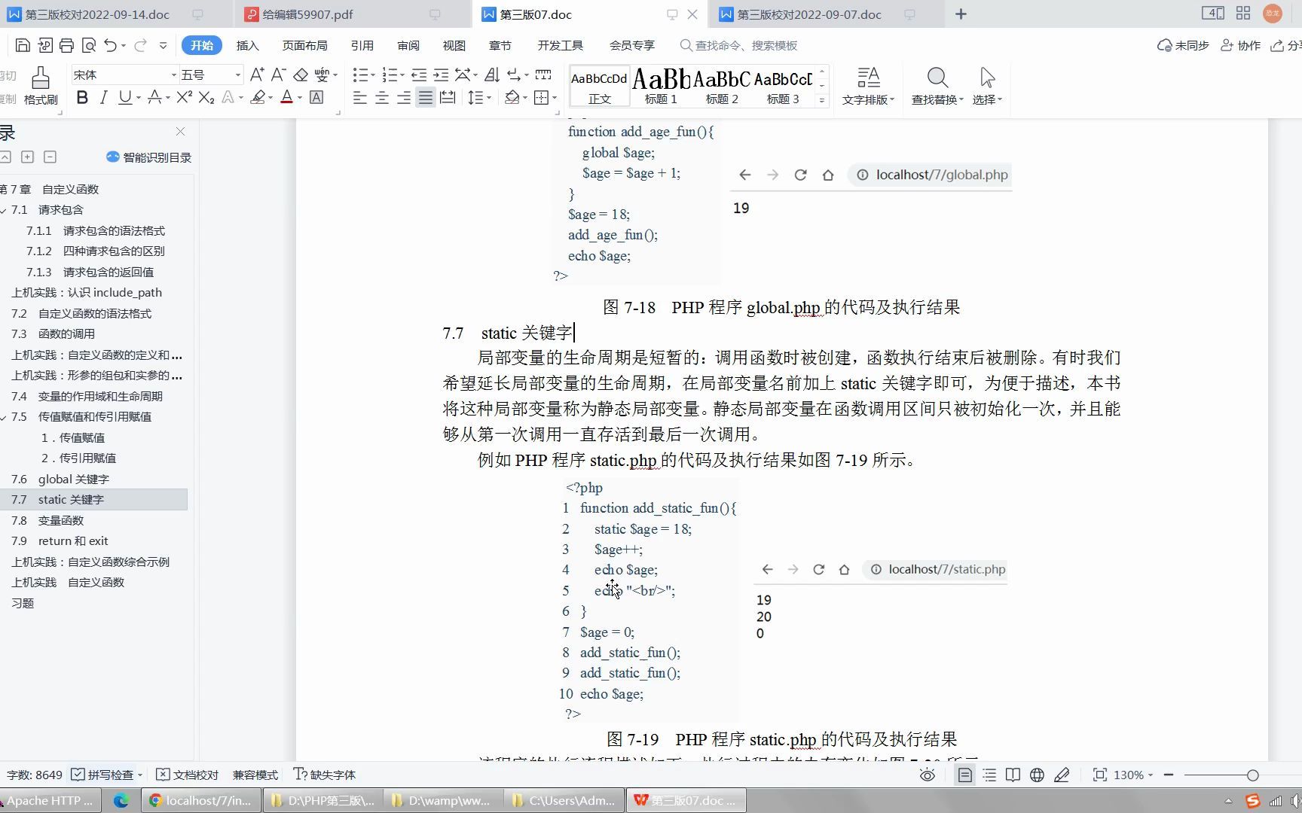Image resolution: width=1302 pixels, height=813 pixels.
Task: Open print preview icon
Action: [x=88, y=45]
